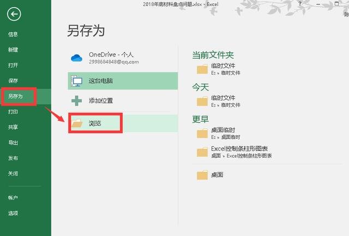Minimize the Excel window
This screenshot has height=236, width=349.
click(x=318, y=4)
